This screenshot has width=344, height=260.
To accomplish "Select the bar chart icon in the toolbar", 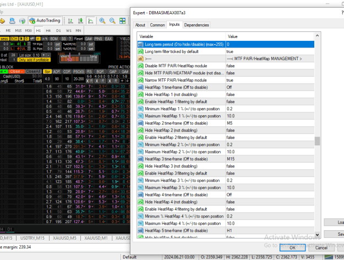I will click(x=70, y=21).
